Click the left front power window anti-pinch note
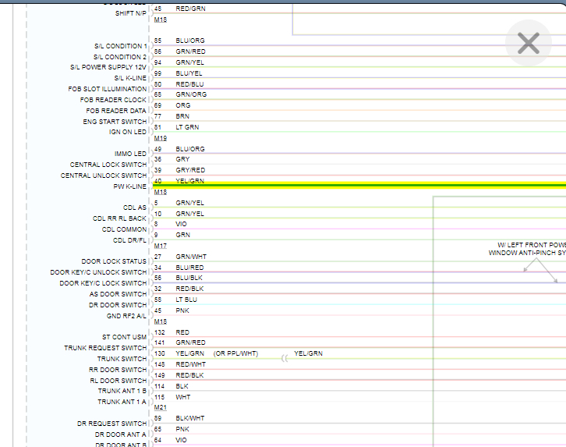Screen dimensions: 566x447 [527, 249]
